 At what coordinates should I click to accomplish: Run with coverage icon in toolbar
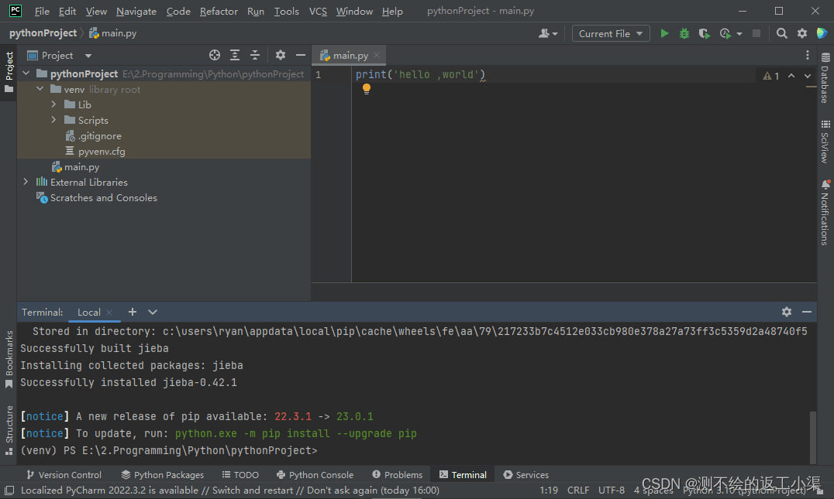pos(705,33)
